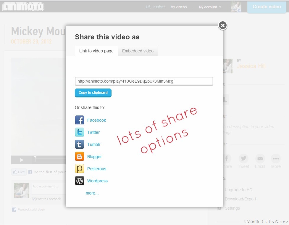
Task: Switch to Embedded video tab
Action: 138,51
